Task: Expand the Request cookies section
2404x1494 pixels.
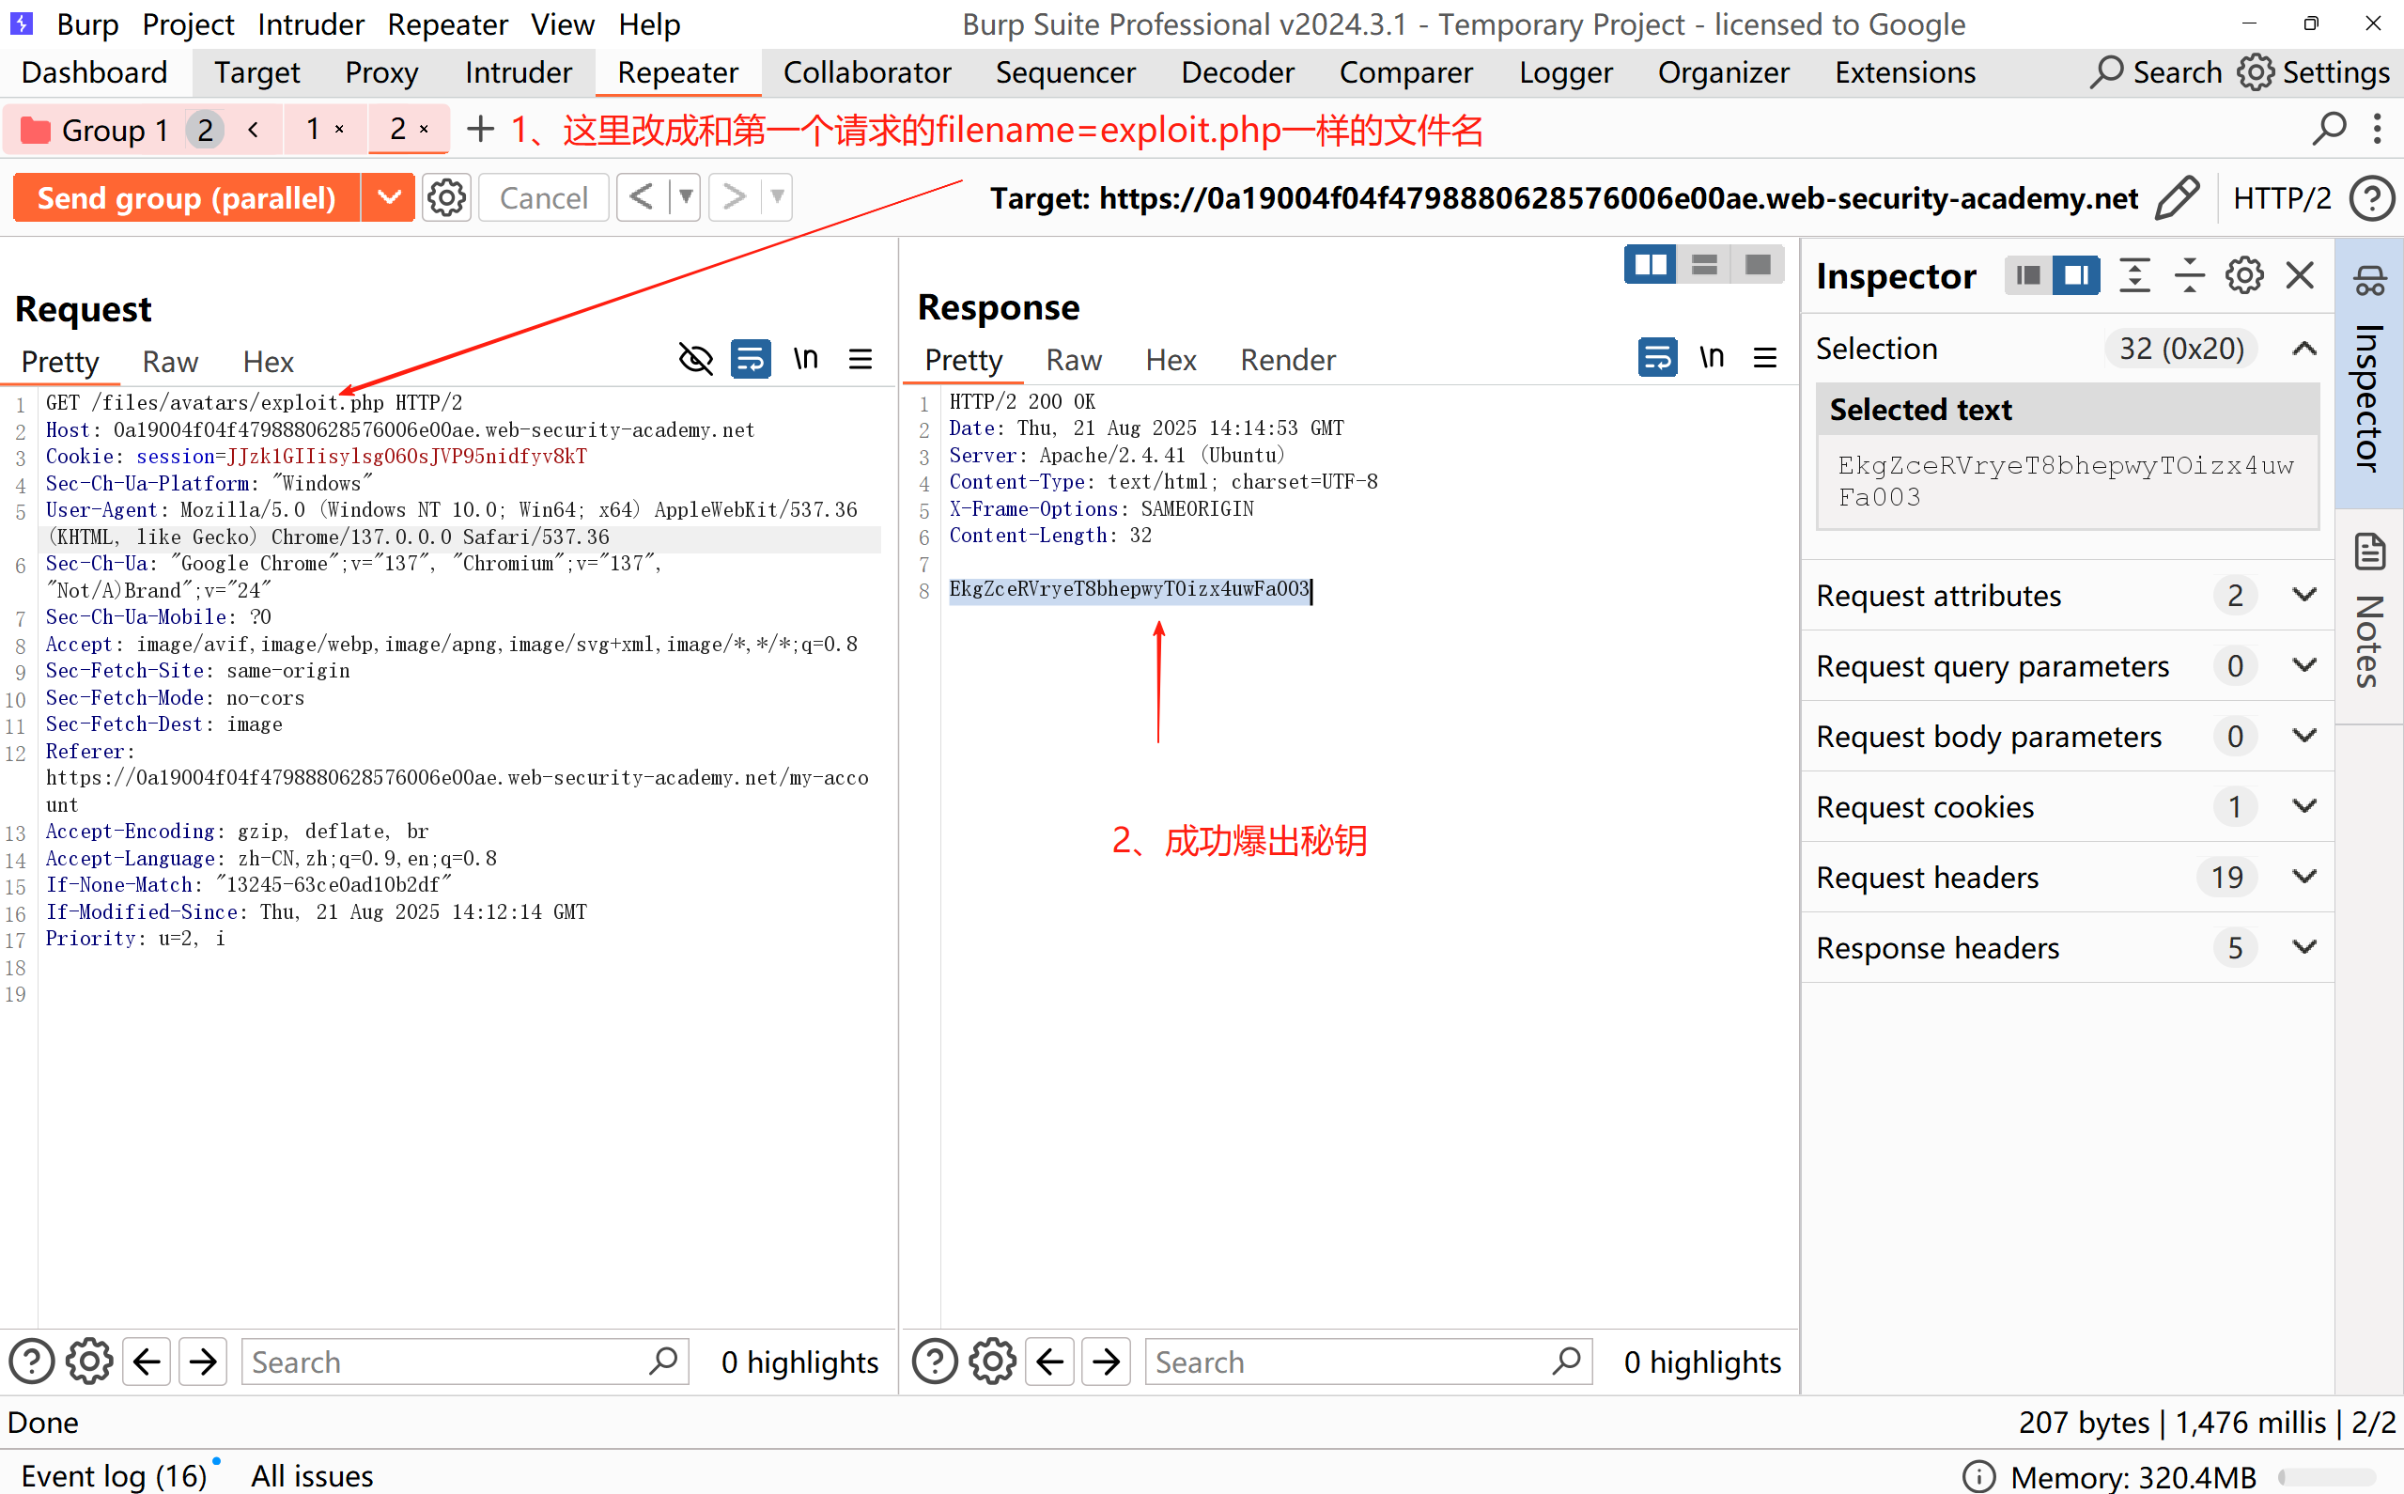Action: point(2304,807)
